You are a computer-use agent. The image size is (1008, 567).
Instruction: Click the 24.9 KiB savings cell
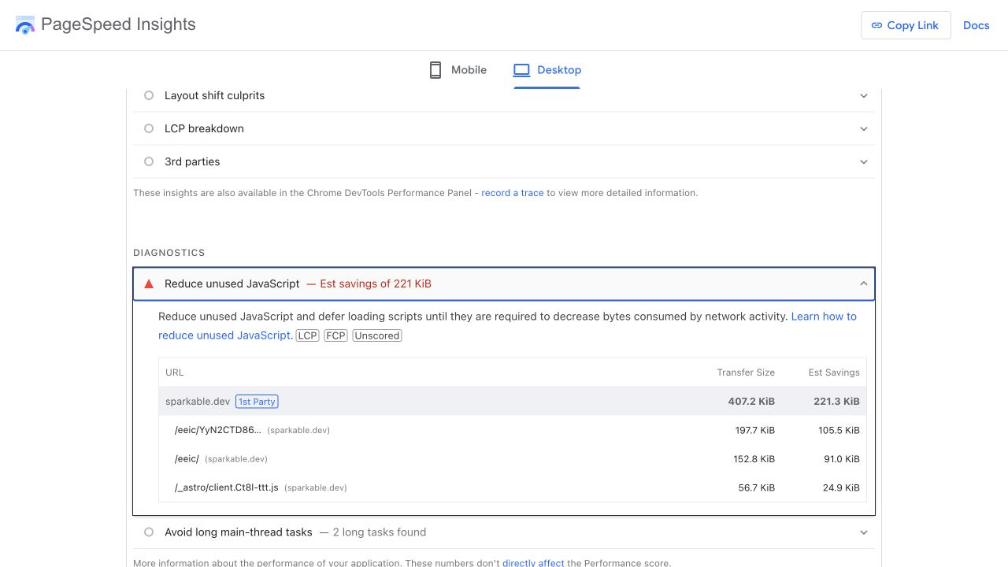coord(841,487)
